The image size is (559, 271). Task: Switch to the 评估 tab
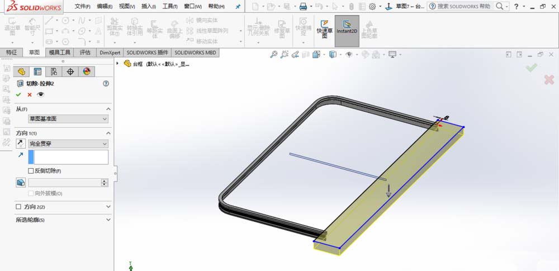tap(85, 53)
